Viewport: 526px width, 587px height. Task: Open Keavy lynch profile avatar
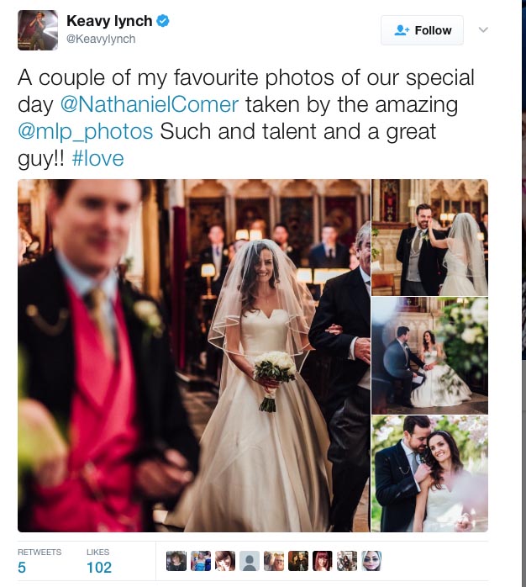point(38,30)
